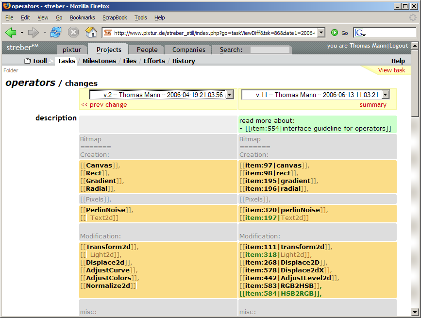
Task: Click the streber PM logo
Action: (x=22, y=47)
